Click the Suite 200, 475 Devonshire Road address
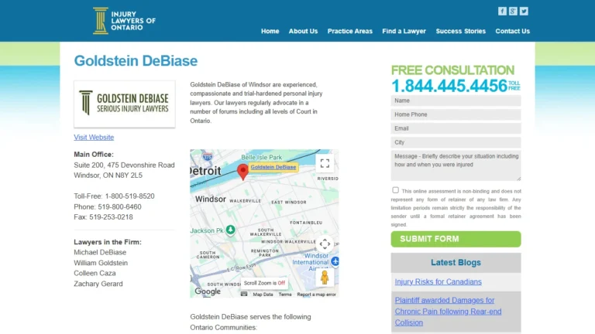The image size is (595, 334). (124, 165)
